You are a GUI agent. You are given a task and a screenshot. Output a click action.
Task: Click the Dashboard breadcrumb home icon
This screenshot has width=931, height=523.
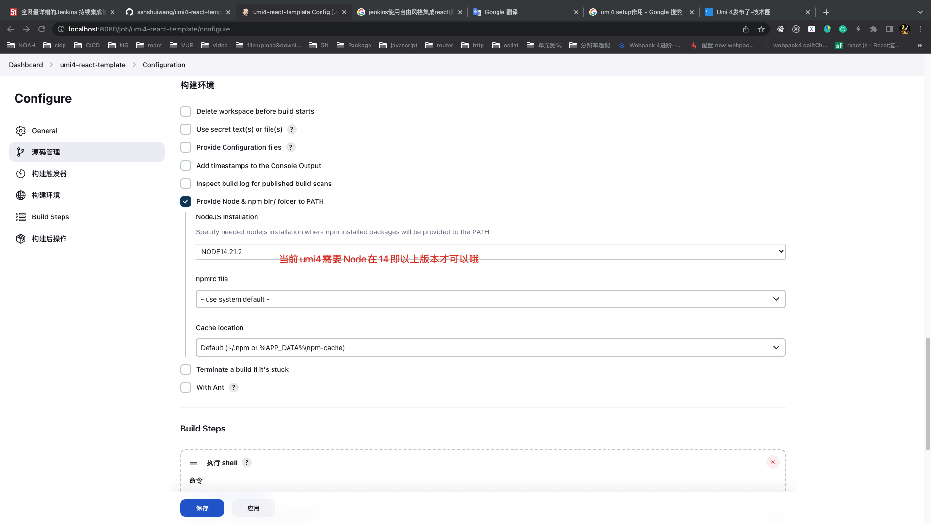[26, 64]
